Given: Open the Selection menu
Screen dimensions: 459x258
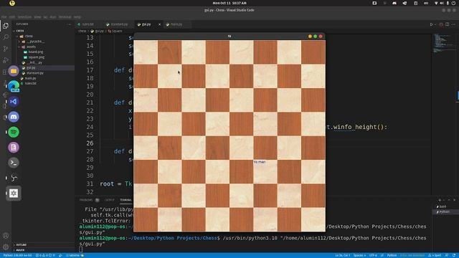Looking at the screenshot, I should click(25, 17).
